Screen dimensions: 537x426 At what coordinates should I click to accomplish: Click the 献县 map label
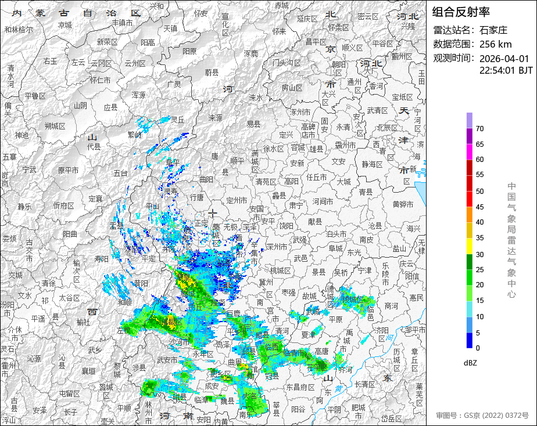[x=315, y=222]
